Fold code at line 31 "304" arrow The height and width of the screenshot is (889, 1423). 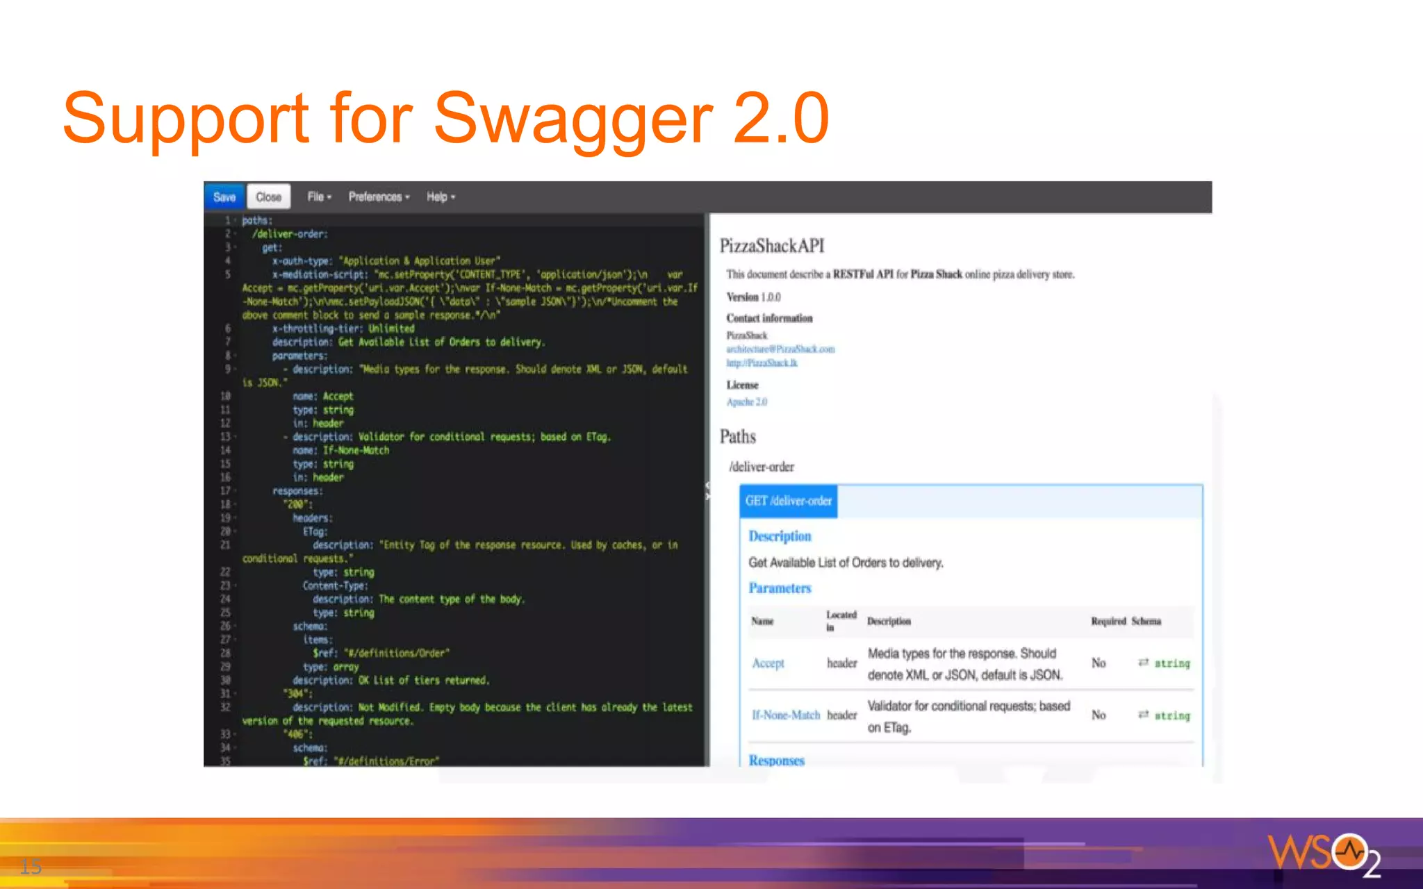point(236,694)
